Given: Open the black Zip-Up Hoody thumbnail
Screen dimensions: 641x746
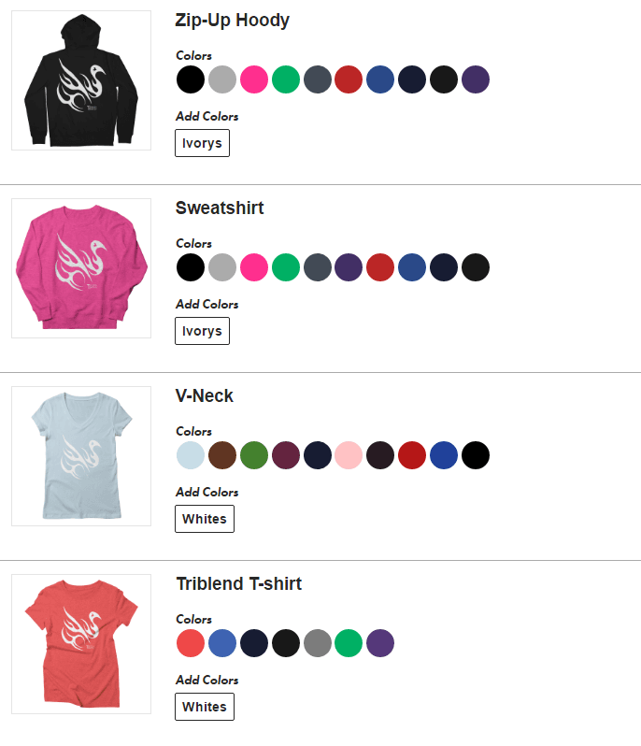Looking at the screenshot, I should click(x=81, y=80).
